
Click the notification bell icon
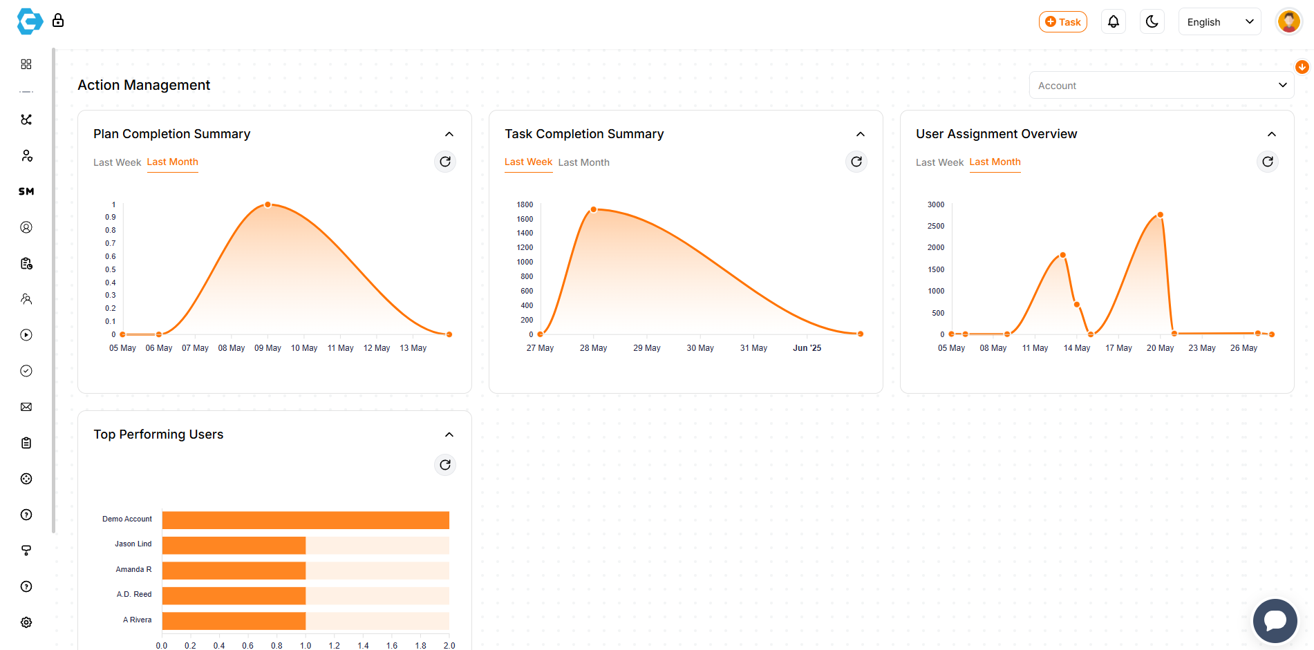pyautogui.click(x=1113, y=22)
